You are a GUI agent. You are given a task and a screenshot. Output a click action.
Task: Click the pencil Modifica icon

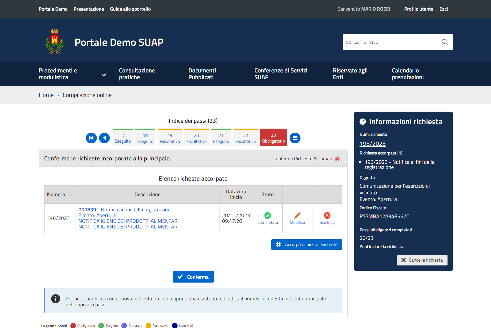click(297, 216)
